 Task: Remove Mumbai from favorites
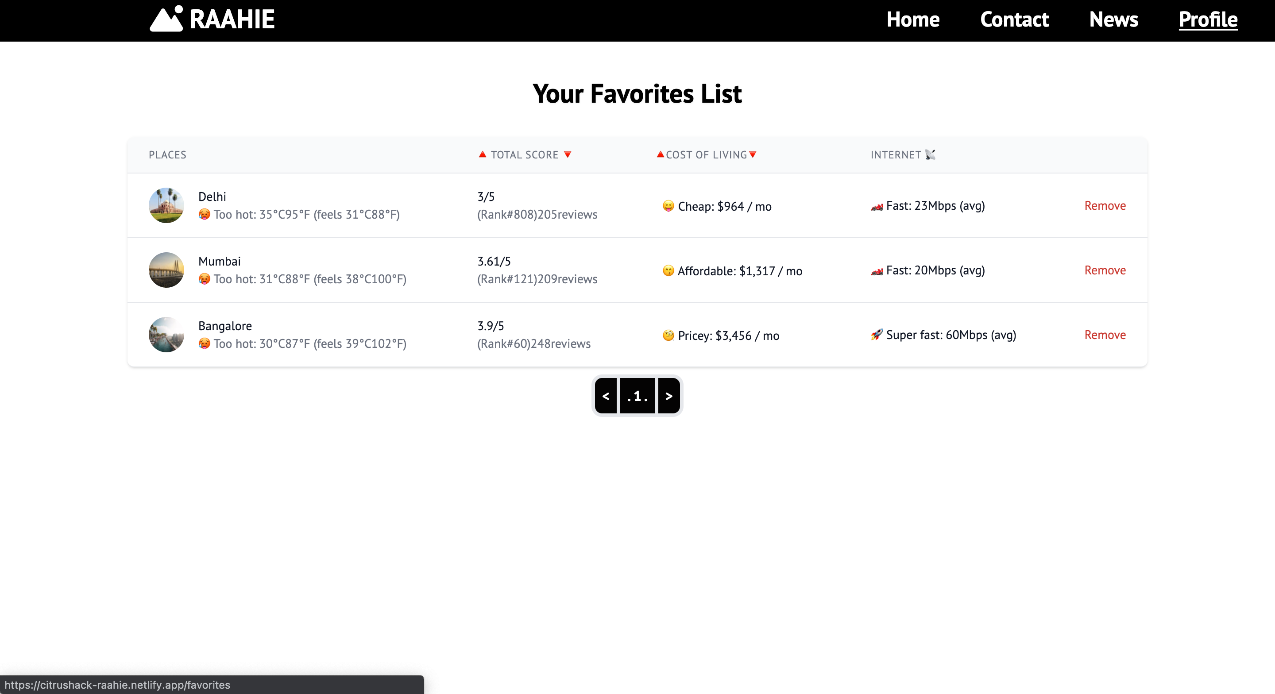point(1105,270)
